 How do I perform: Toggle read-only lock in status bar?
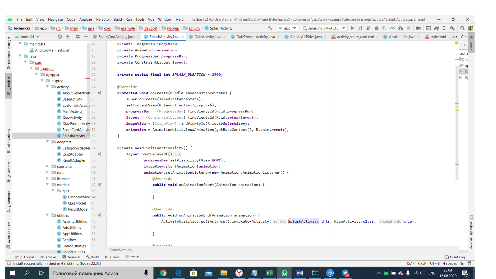tap(462, 263)
